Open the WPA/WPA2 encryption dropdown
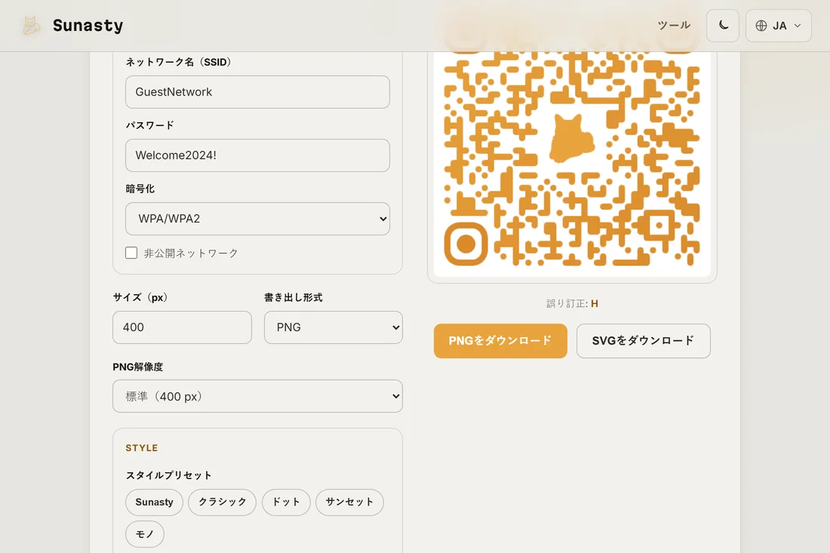This screenshot has width=830, height=553. [x=257, y=219]
